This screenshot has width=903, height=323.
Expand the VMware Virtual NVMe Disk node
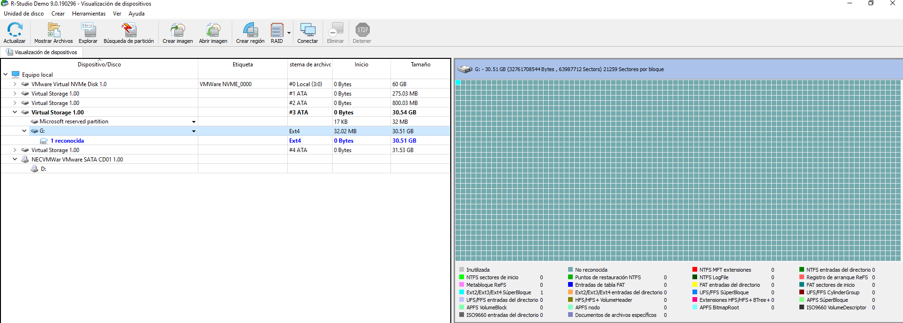click(15, 84)
